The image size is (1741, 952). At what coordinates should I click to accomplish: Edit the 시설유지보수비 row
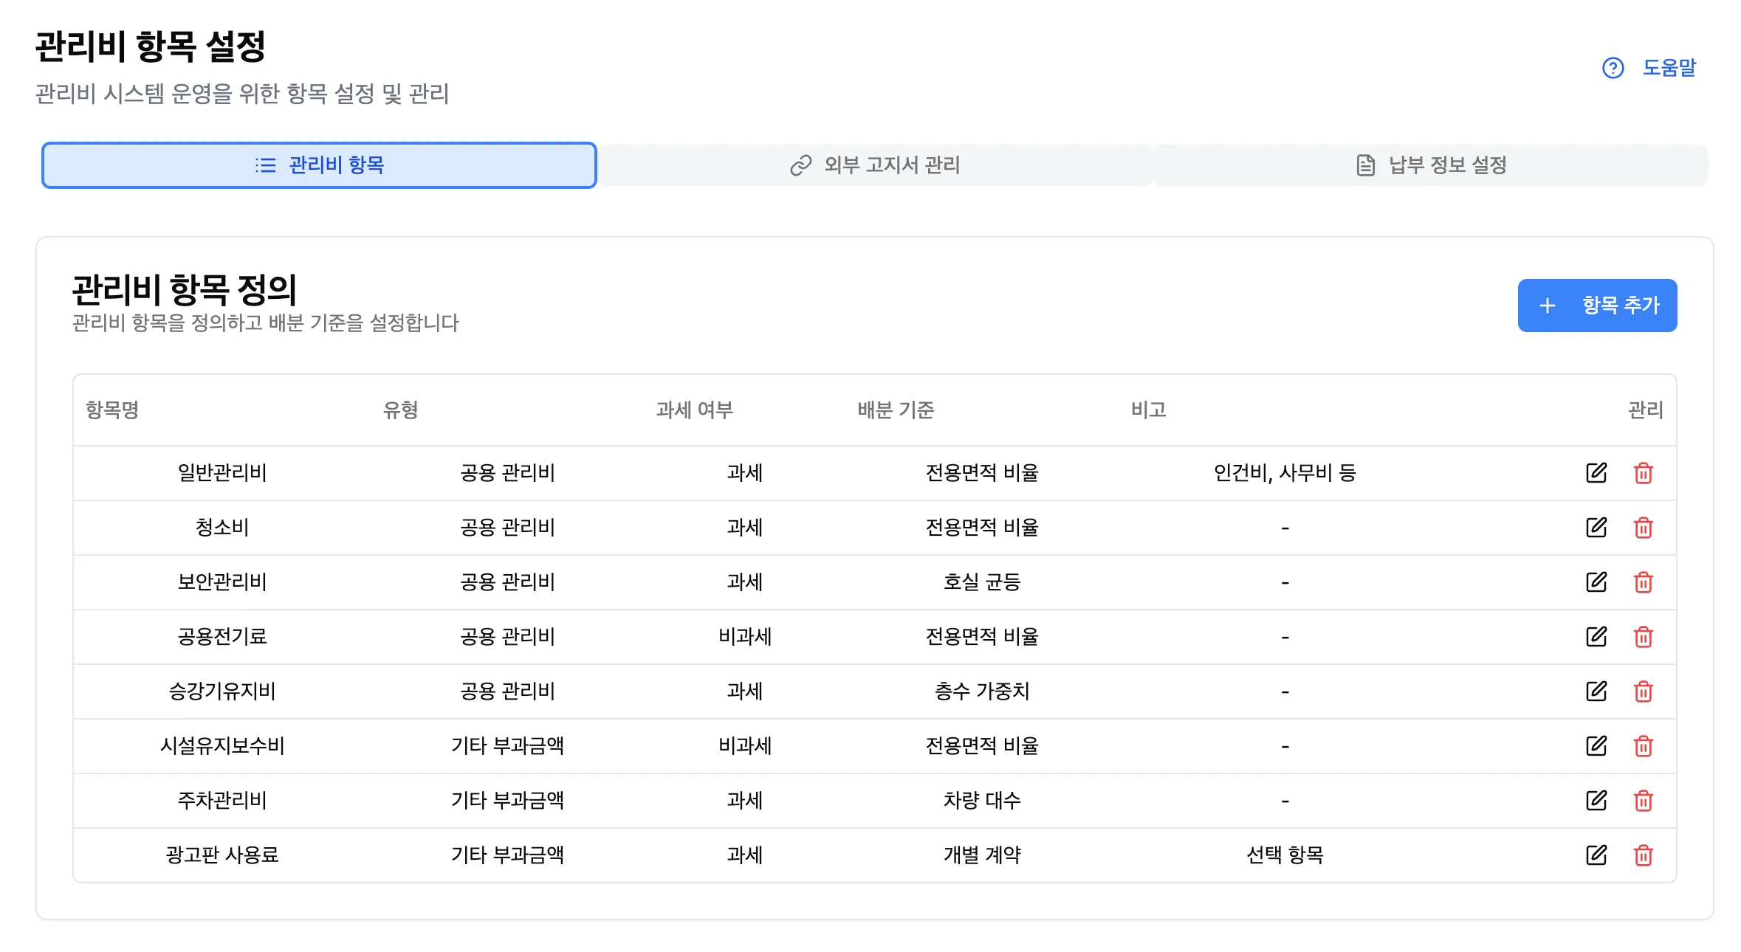(1596, 745)
